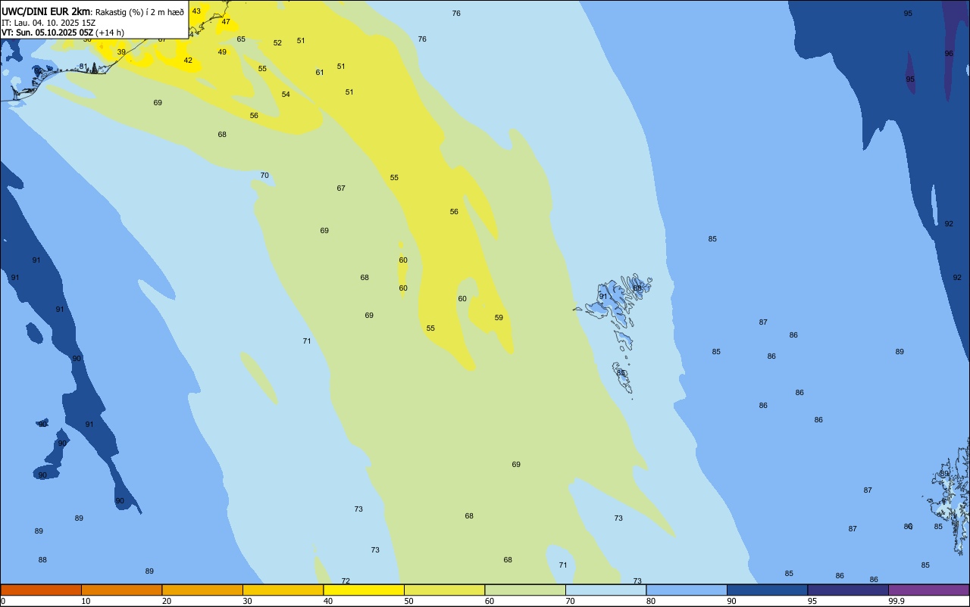Screen dimensions: 970x607
Task: Click the 60–70 light green legend segment
Action: pos(525,590)
